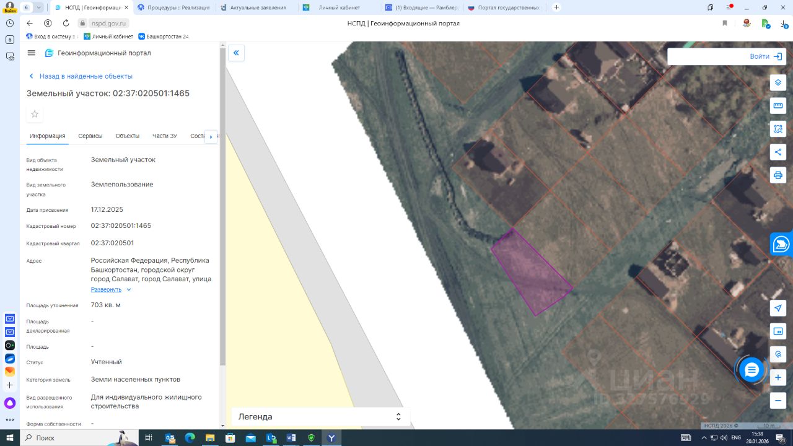The height and width of the screenshot is (446, 793).
Task: Center map on my location
Action: [x=778, y=308]
